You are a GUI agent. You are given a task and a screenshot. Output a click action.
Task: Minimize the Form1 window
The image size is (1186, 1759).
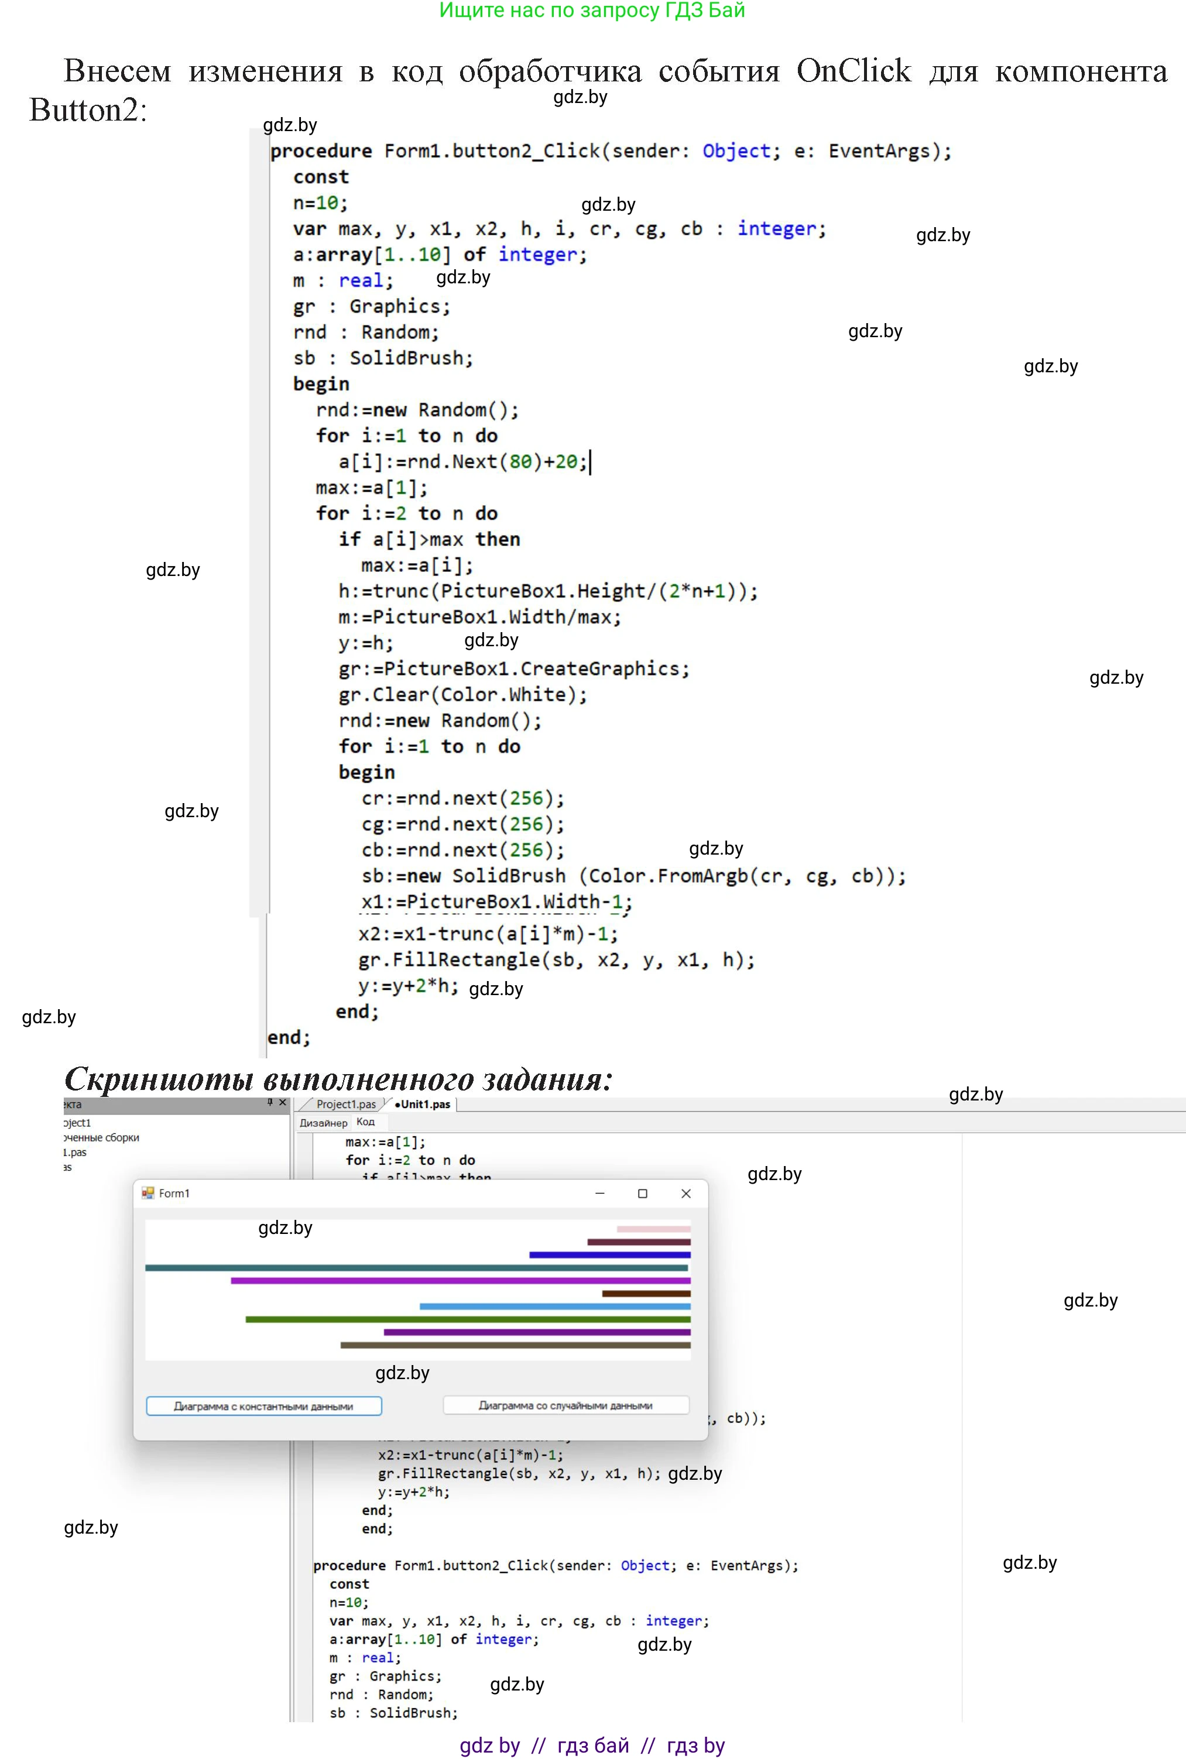pos(600,1194)
